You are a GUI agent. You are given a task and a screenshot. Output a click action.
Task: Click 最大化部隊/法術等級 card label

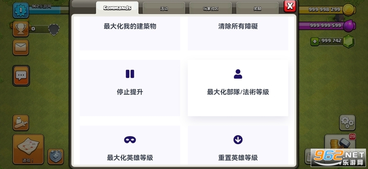238,92
